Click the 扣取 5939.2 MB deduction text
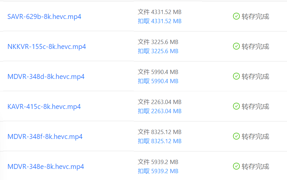The image size is (287, 180). (158, 171)
